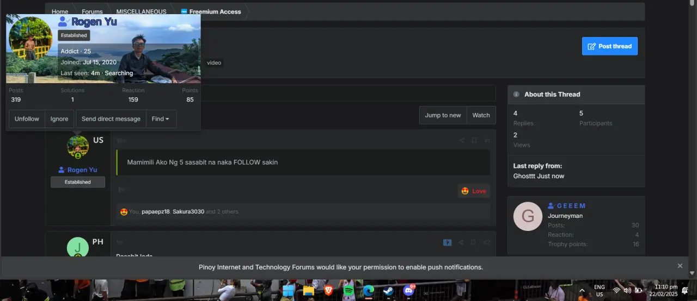Image resolution: width=697 pixels, height=301 pixels.
Task: Bookmark the first post by Rogen Yu
Action: tap(474, 140)
